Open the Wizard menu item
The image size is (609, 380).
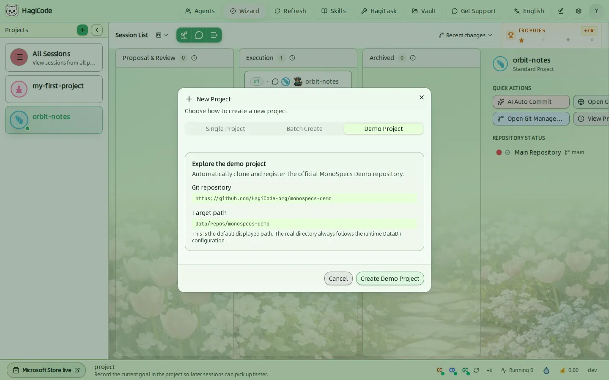pos(245,11)
